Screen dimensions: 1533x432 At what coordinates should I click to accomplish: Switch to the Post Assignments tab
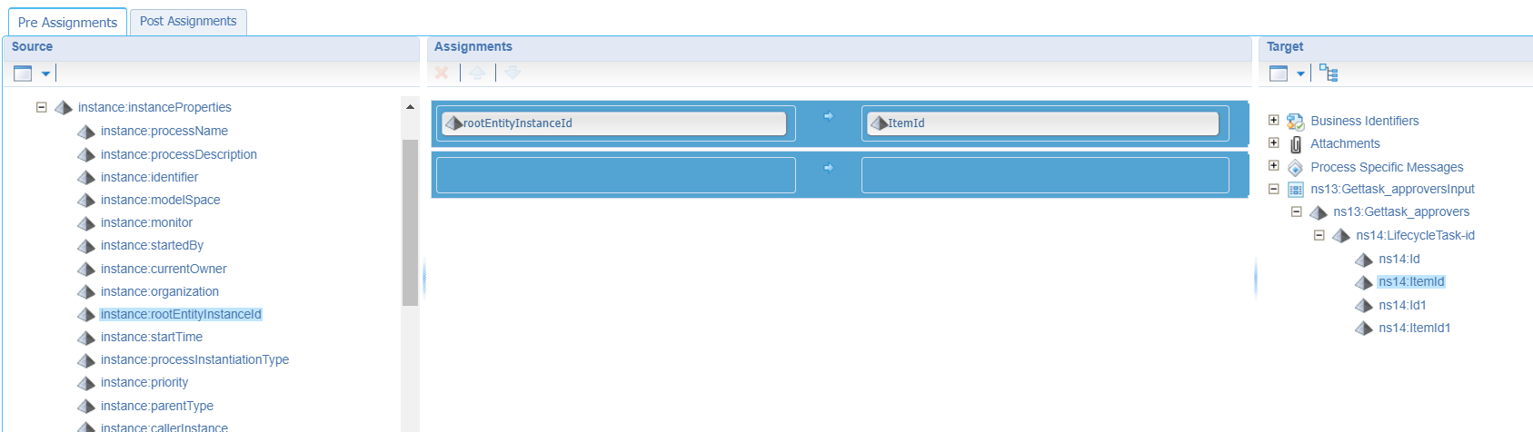click(x=188, y=22)
